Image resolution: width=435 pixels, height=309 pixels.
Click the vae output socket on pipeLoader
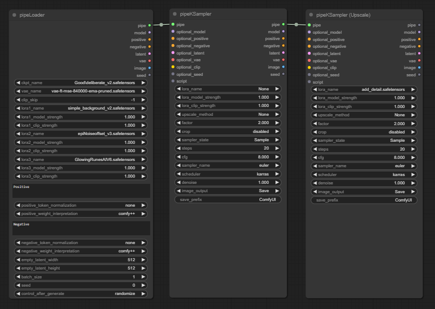tap(150, 61)
